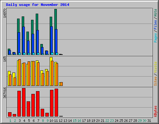Click day 22 on the x-axis
Image resolution: width=159 pixels, height=124 pixels.
(x=107, y=121)
